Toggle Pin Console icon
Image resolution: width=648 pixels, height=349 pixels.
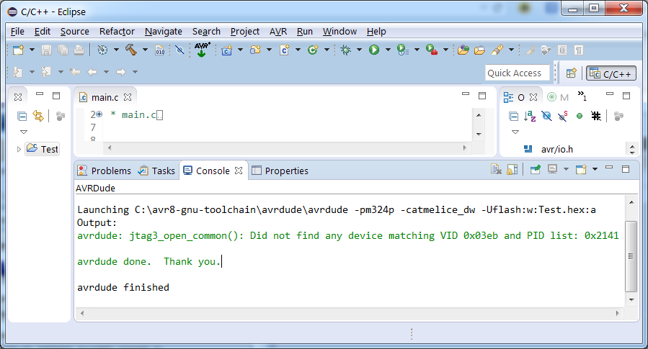(535, 169)
